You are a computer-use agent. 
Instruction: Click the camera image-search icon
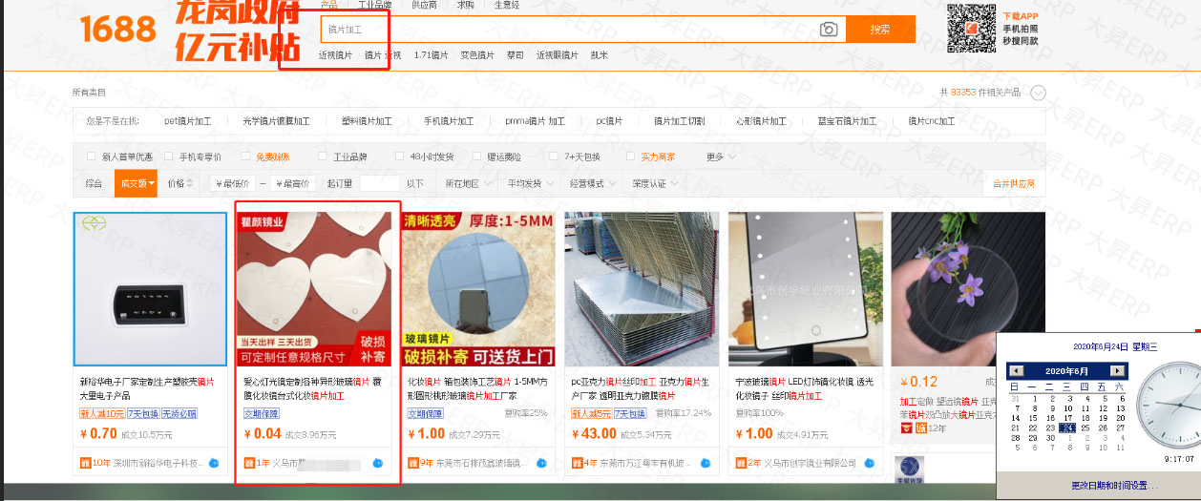click(x=829, y=30)
